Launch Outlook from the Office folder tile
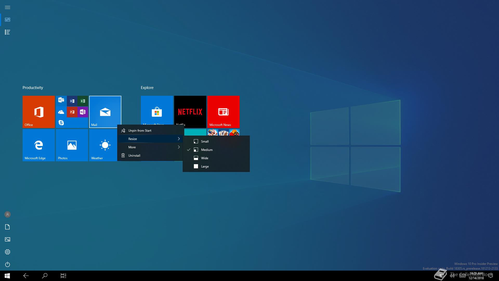This screenshot has width=499, height=281. click(61, 101)
